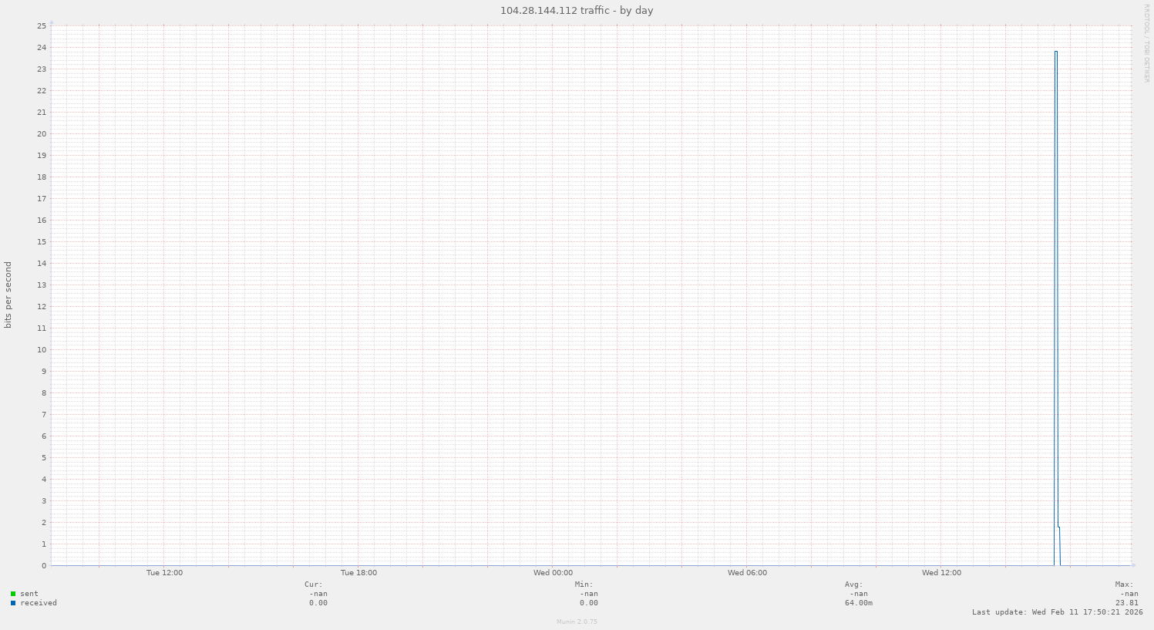The image size is (1154, 630).
Task: Click the 'Cur:' column header
Action: (x=314, y=585)
